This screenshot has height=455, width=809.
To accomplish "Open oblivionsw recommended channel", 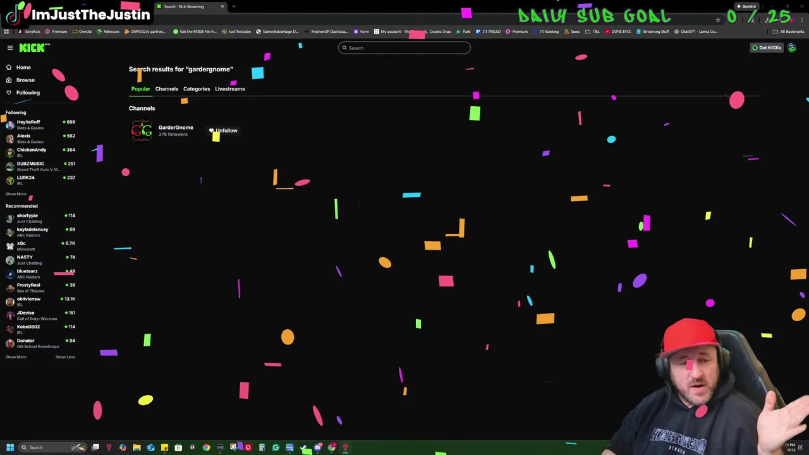I will 39,301.
